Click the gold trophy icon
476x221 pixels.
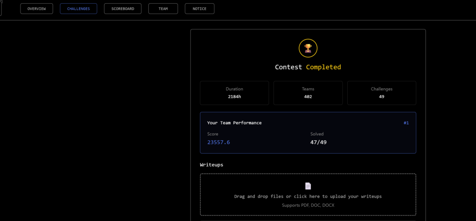coord(308,48)
